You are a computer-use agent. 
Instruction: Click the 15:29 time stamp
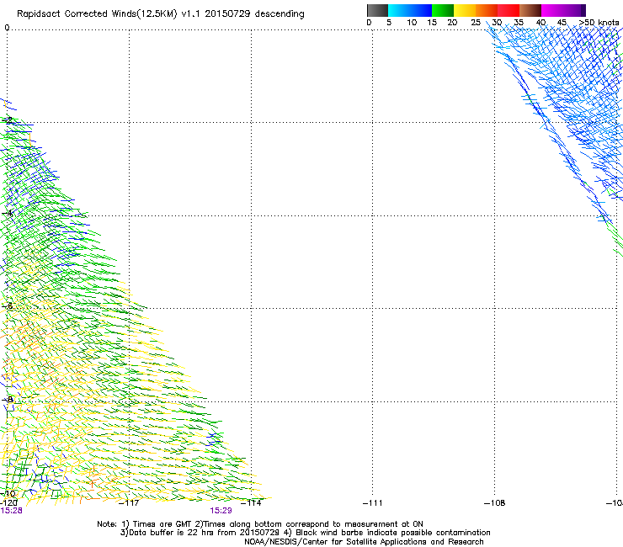click(221, 511)
